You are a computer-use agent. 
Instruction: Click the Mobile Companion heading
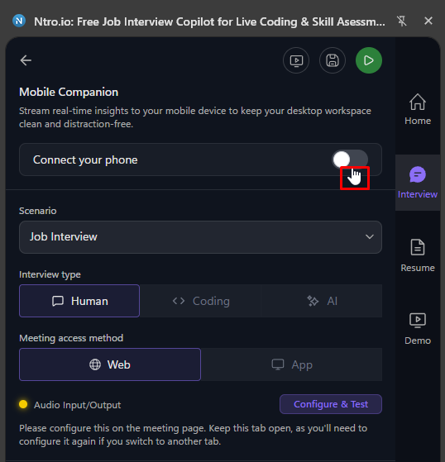tap(69, 92)
